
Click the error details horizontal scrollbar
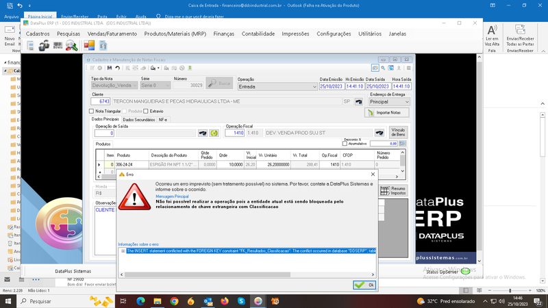(x=208, y=274)
